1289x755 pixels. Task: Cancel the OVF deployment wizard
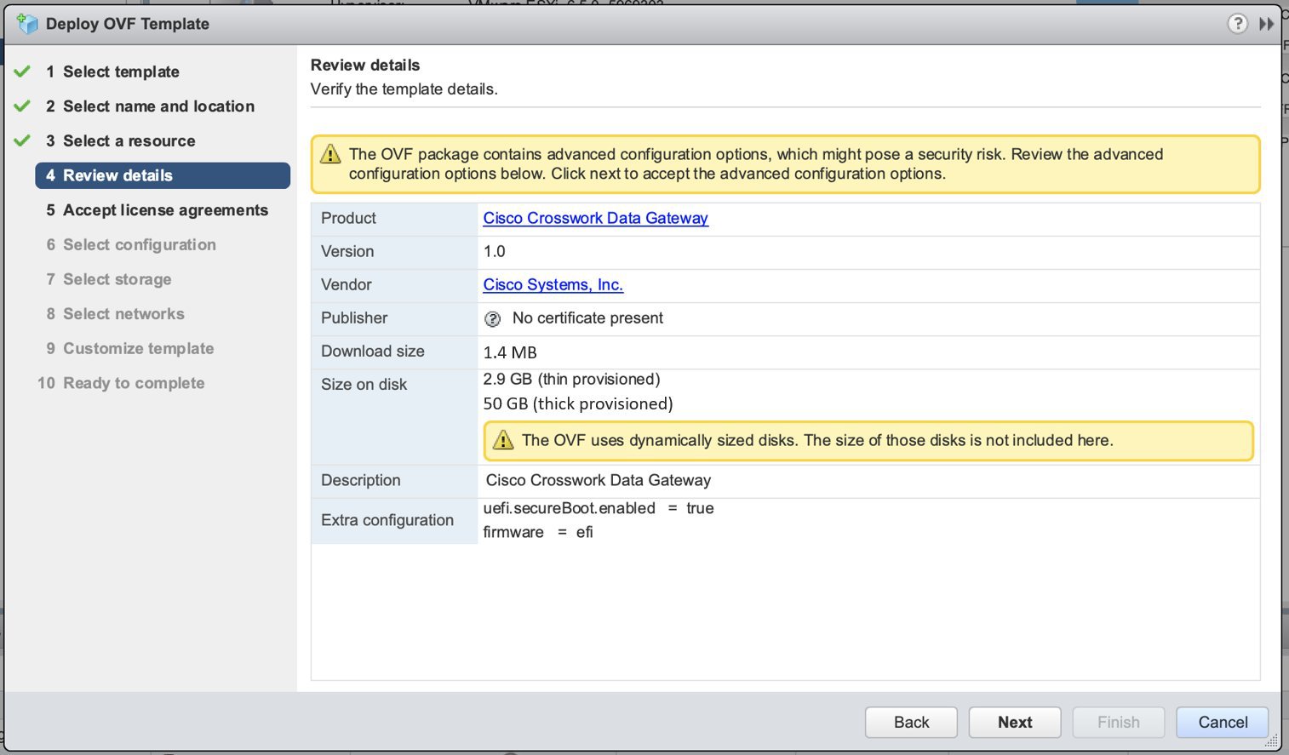[x=1222, y=722]
